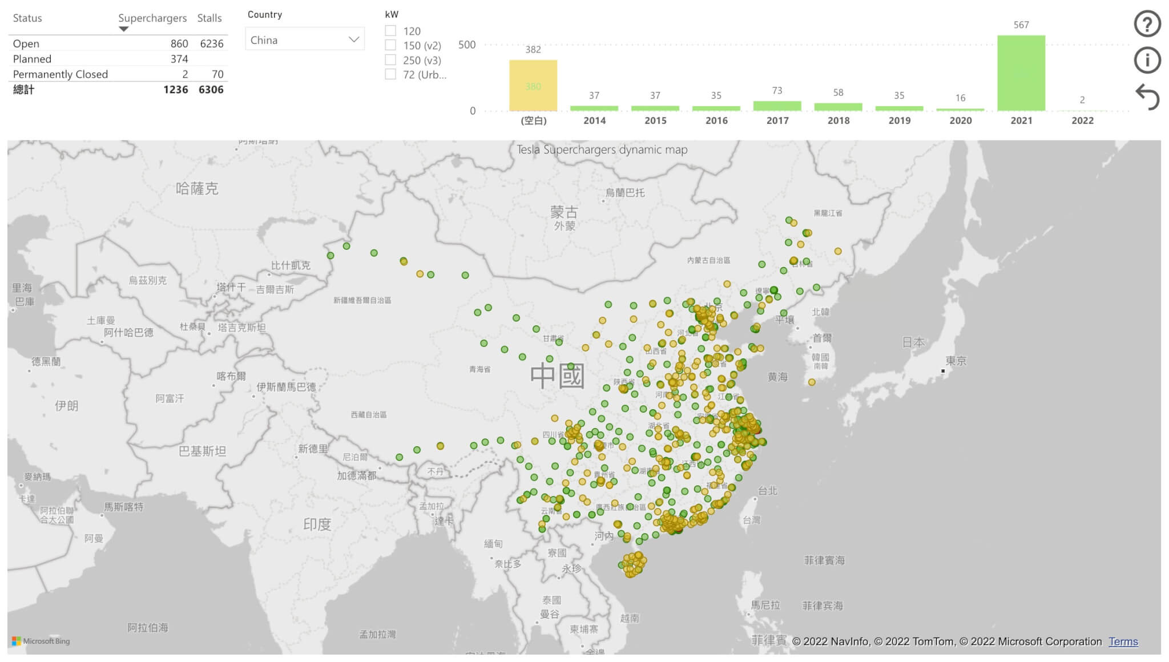Click the 2022 x-axis label

coord(1082,120)
